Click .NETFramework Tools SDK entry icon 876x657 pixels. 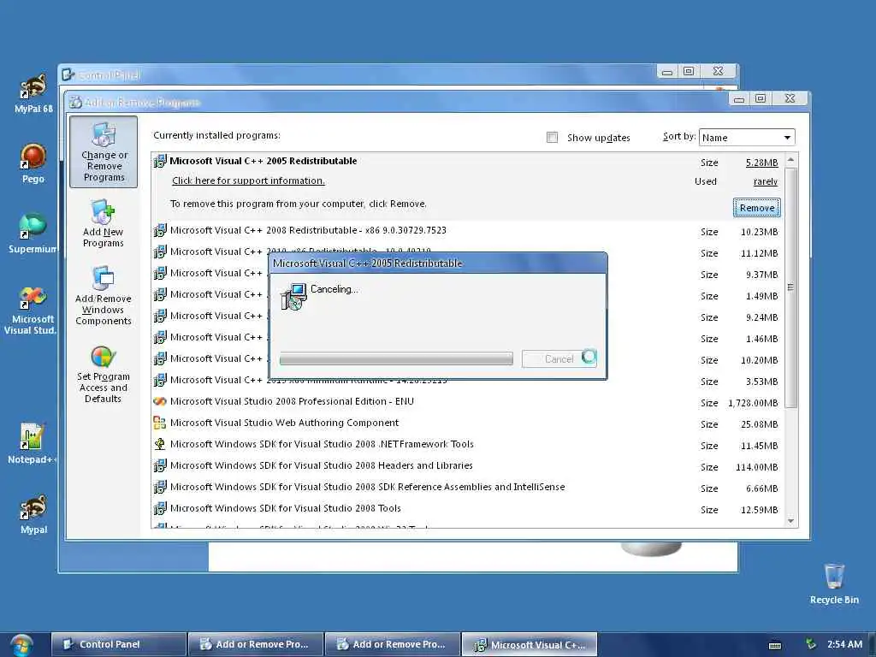point(160,444)
